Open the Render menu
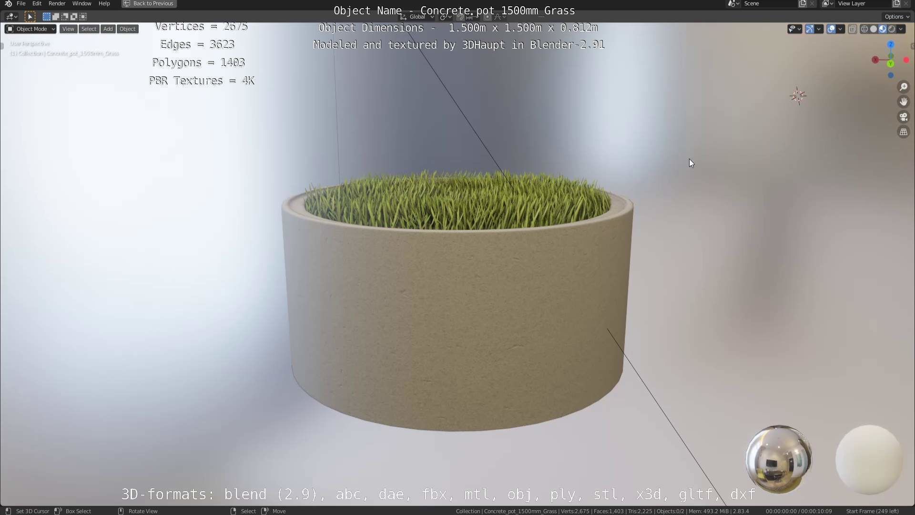This screenshot has width=915, height=515. 57,3
